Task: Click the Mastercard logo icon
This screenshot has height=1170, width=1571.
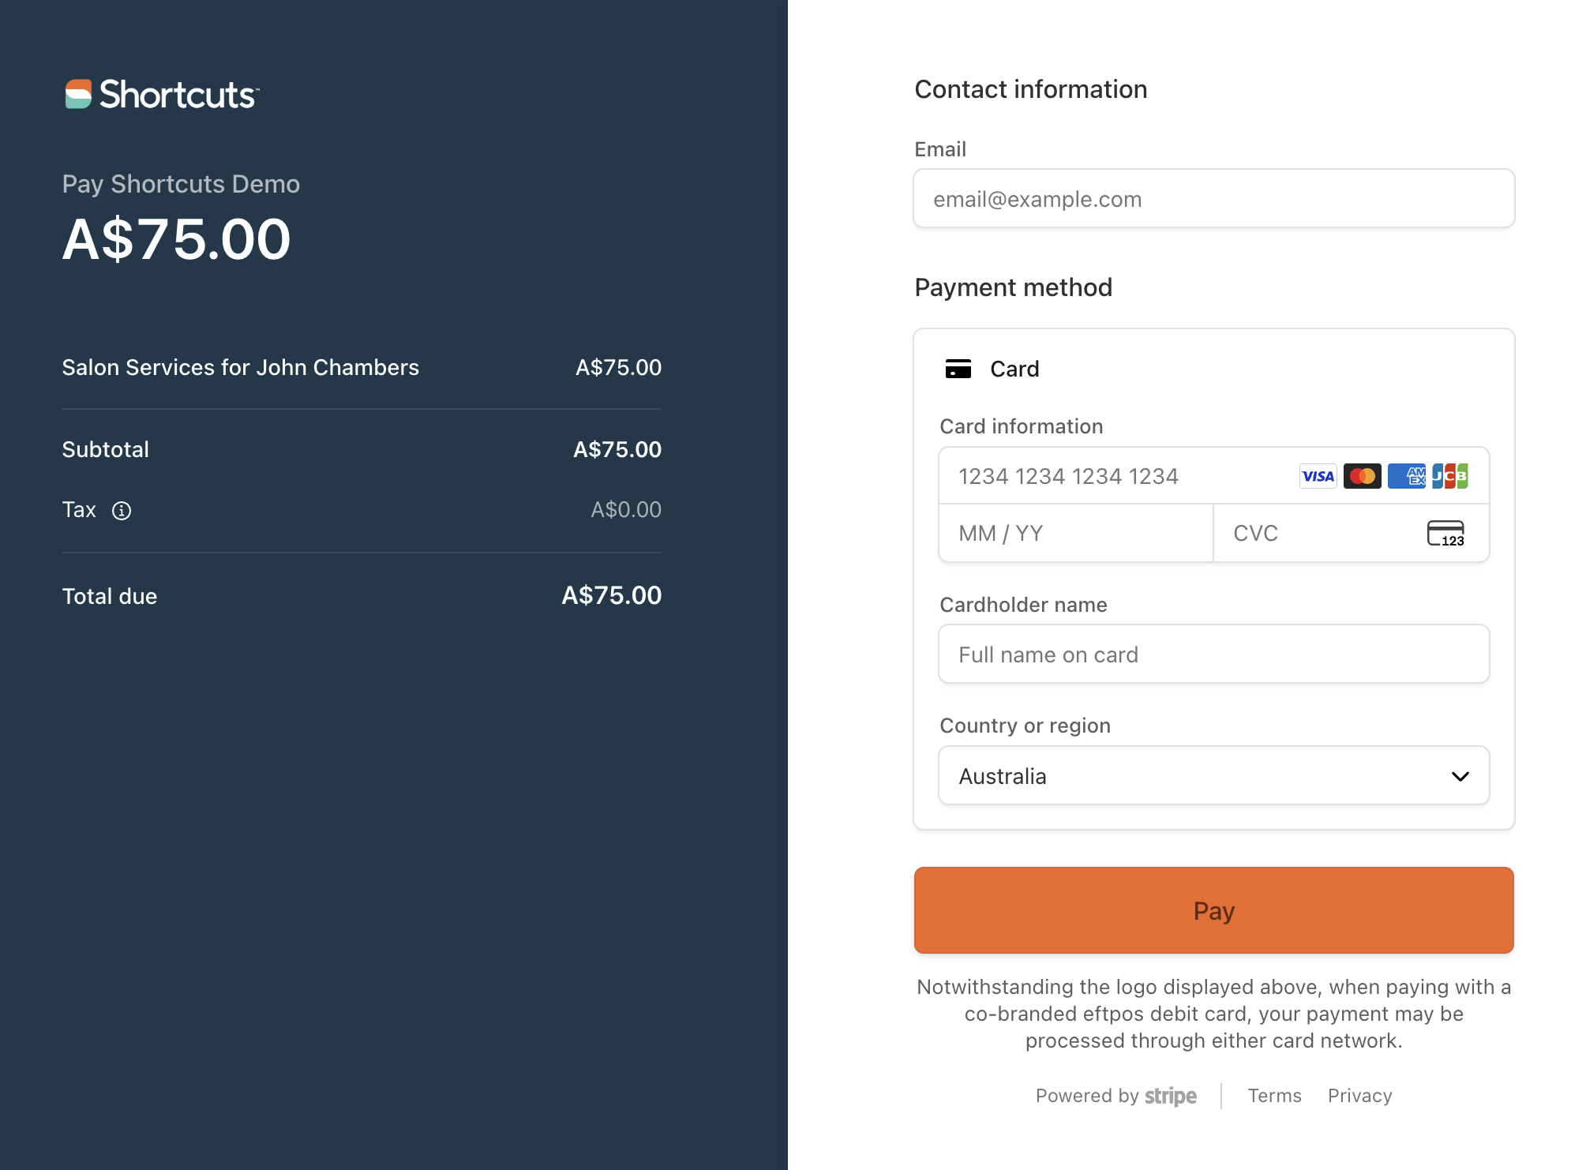Action: click(x=1362, y=476)
